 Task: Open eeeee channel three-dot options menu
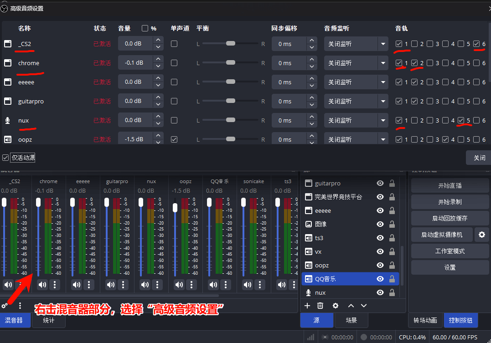point(89,285)
